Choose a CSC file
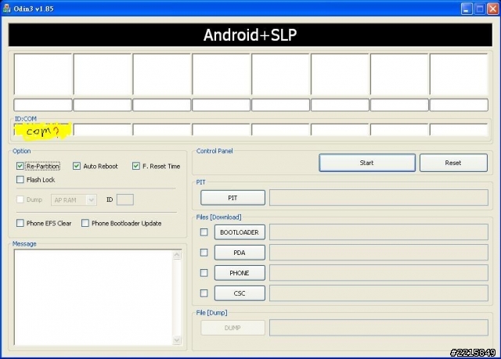 [240, 293]
